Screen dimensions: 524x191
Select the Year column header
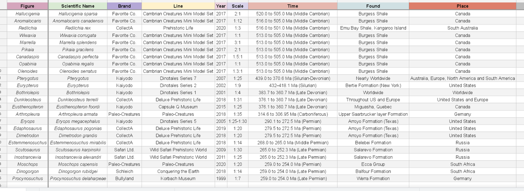[x=221, y=6]
